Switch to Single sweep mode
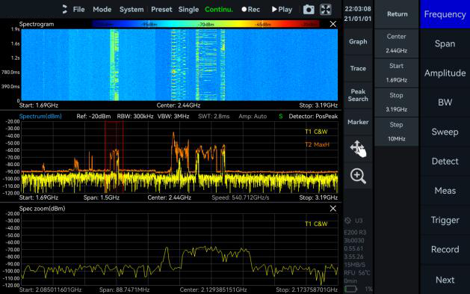This screenshot has height=294, width=470. point(188,9)
